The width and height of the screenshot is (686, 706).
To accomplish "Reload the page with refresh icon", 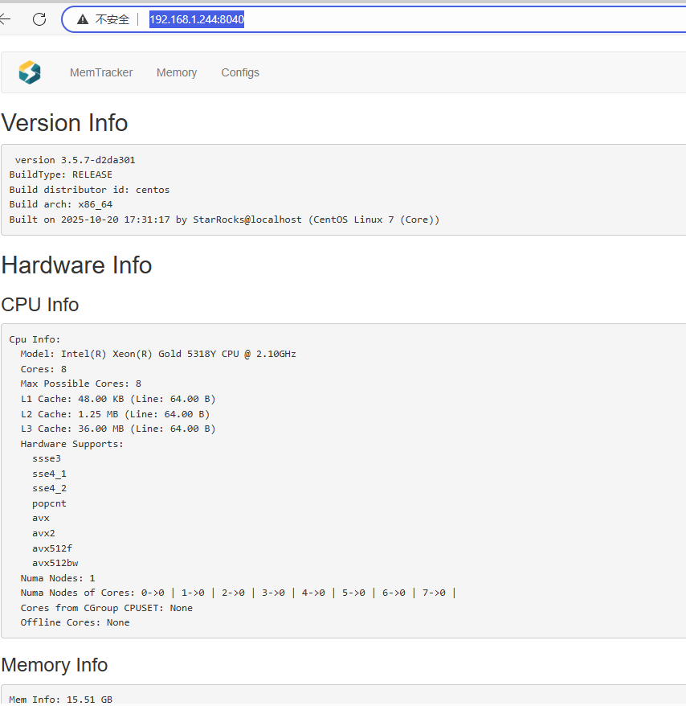I will [39, 19].
